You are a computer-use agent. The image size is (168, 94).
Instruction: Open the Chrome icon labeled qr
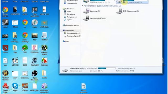25,23
